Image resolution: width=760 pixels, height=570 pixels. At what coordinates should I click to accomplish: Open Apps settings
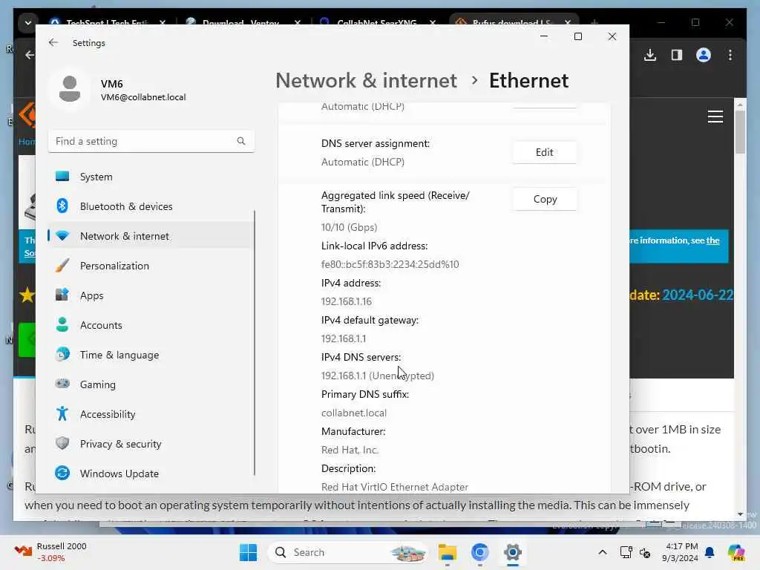pyautogui.click(x=151, y=295)
